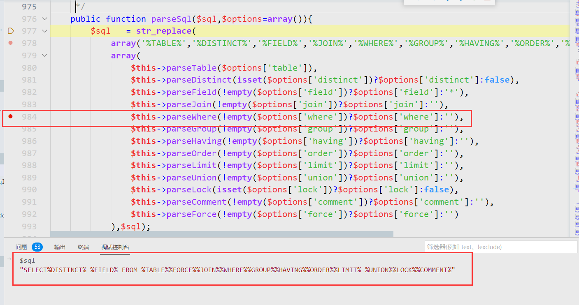Fold the array block at line 979
579x305 pixels.
coord(44,55)
